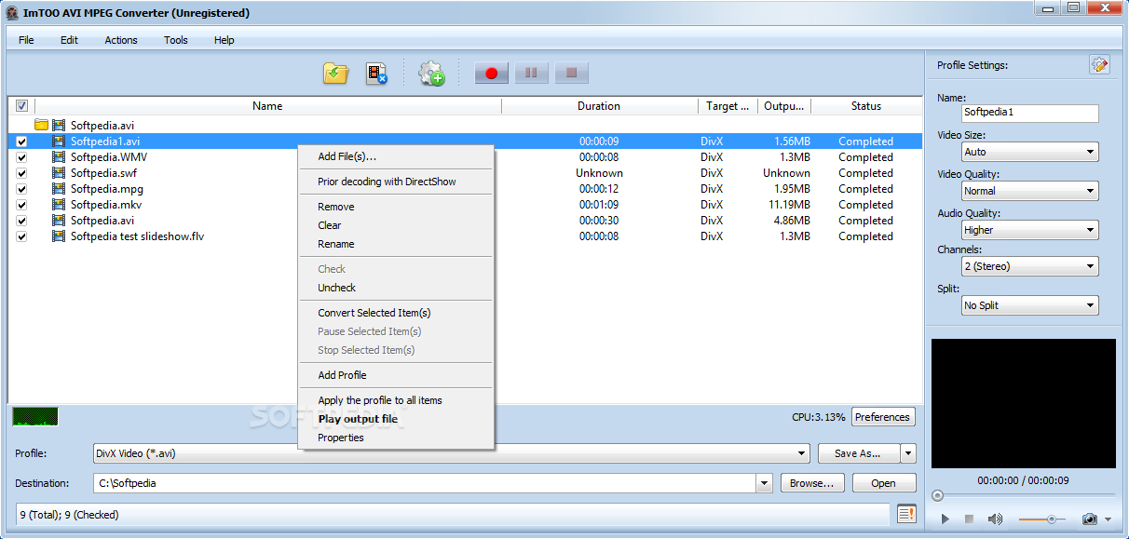Uncheck the Softpedia.mpg checkbox
The width and height of the screenshot is (1129, 539).
click(21, 189)
